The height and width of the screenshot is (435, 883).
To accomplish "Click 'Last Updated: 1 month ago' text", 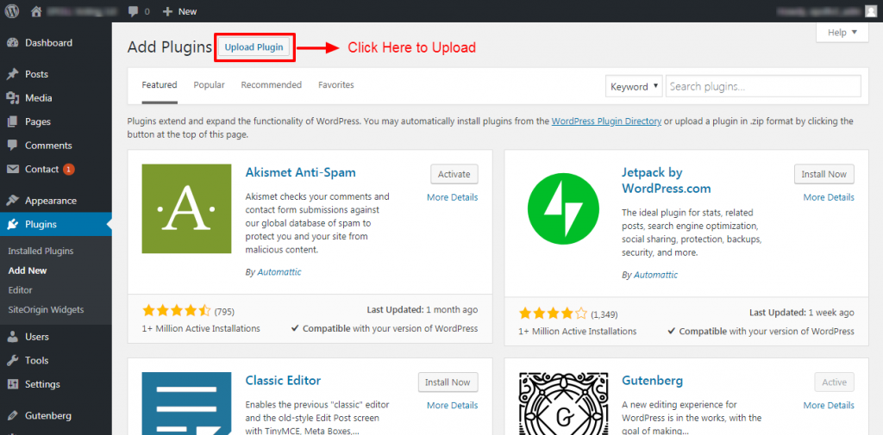I will [x=423, y=310].
